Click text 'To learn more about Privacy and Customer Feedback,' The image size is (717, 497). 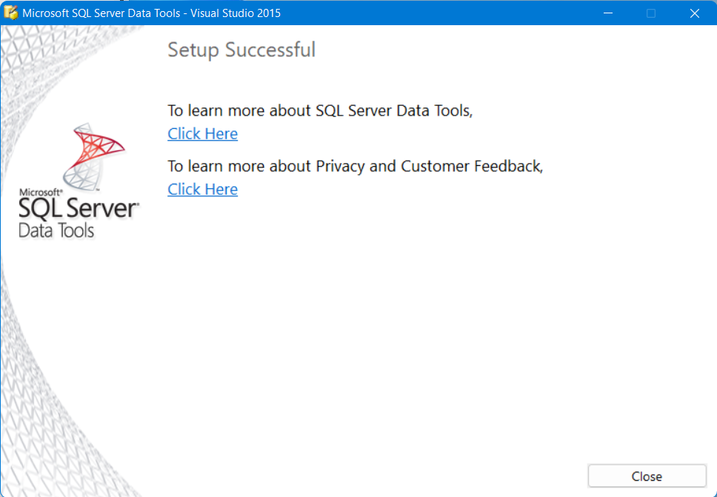pyautogui.click(x=356, y=166)
